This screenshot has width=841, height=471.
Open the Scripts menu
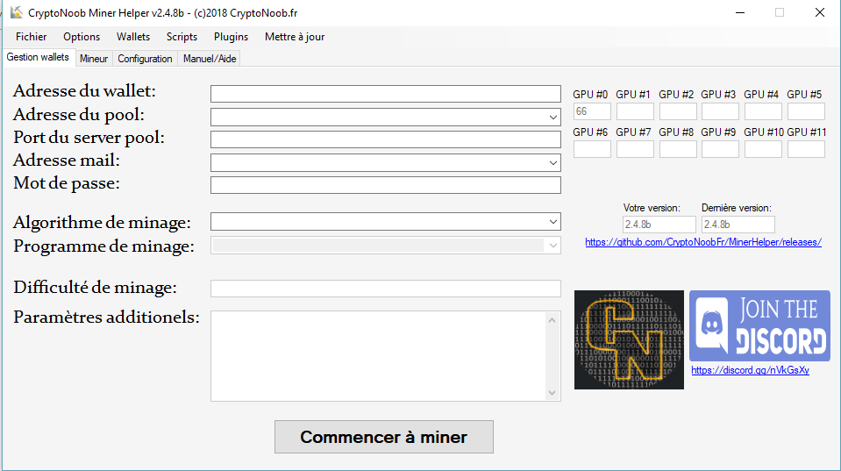click(x=182, y=37)
